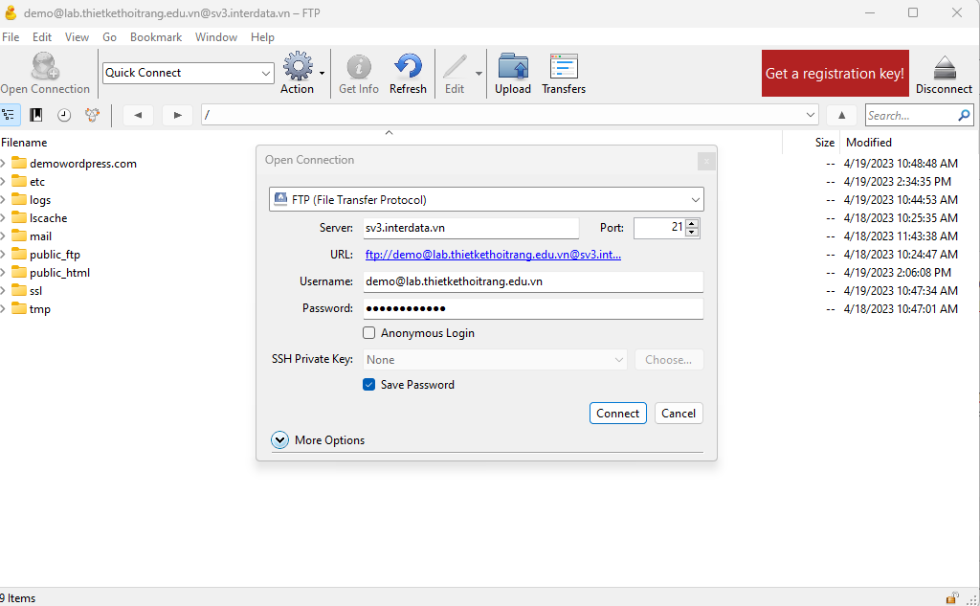980x606 pixels.
Task: Click the Port number field
Action: click(659, 228)
